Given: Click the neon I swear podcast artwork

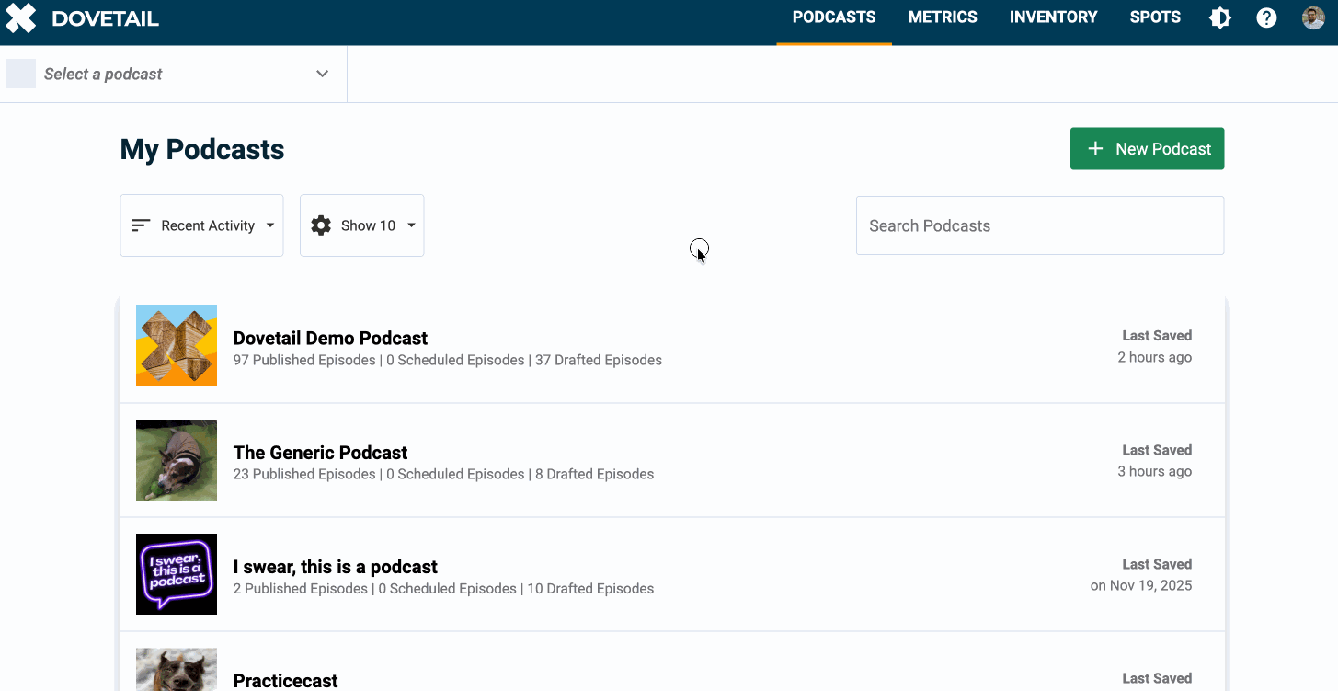Looking at the screenshot, I should coord(177,574).
